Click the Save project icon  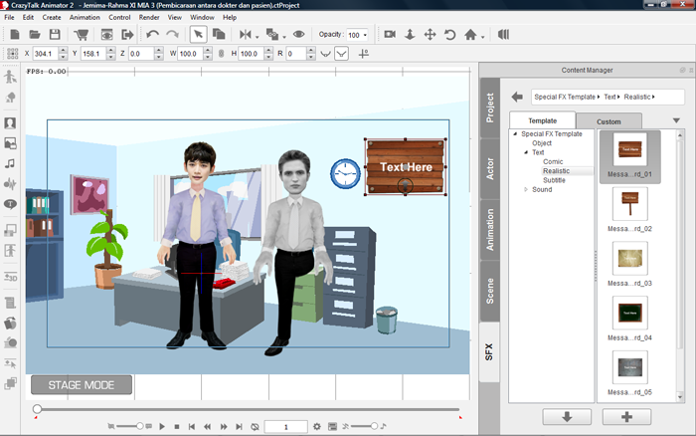coord(55,35)
